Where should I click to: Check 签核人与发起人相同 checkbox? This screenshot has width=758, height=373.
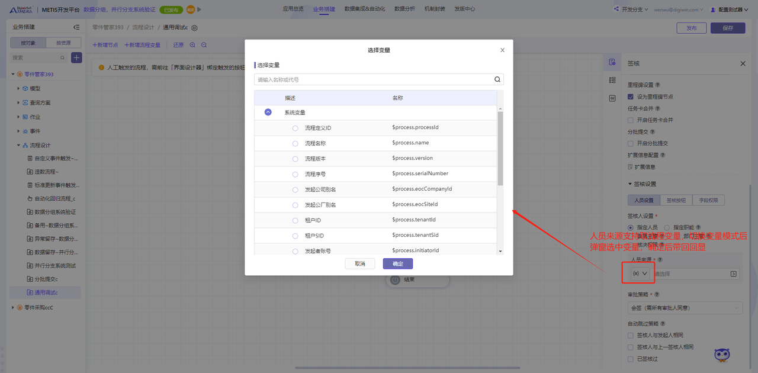pyautogui.click(x=631, y=336)
